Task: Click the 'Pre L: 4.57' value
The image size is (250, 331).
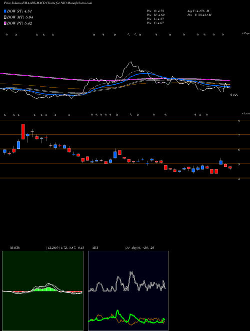Action: (x=155, y=19)
